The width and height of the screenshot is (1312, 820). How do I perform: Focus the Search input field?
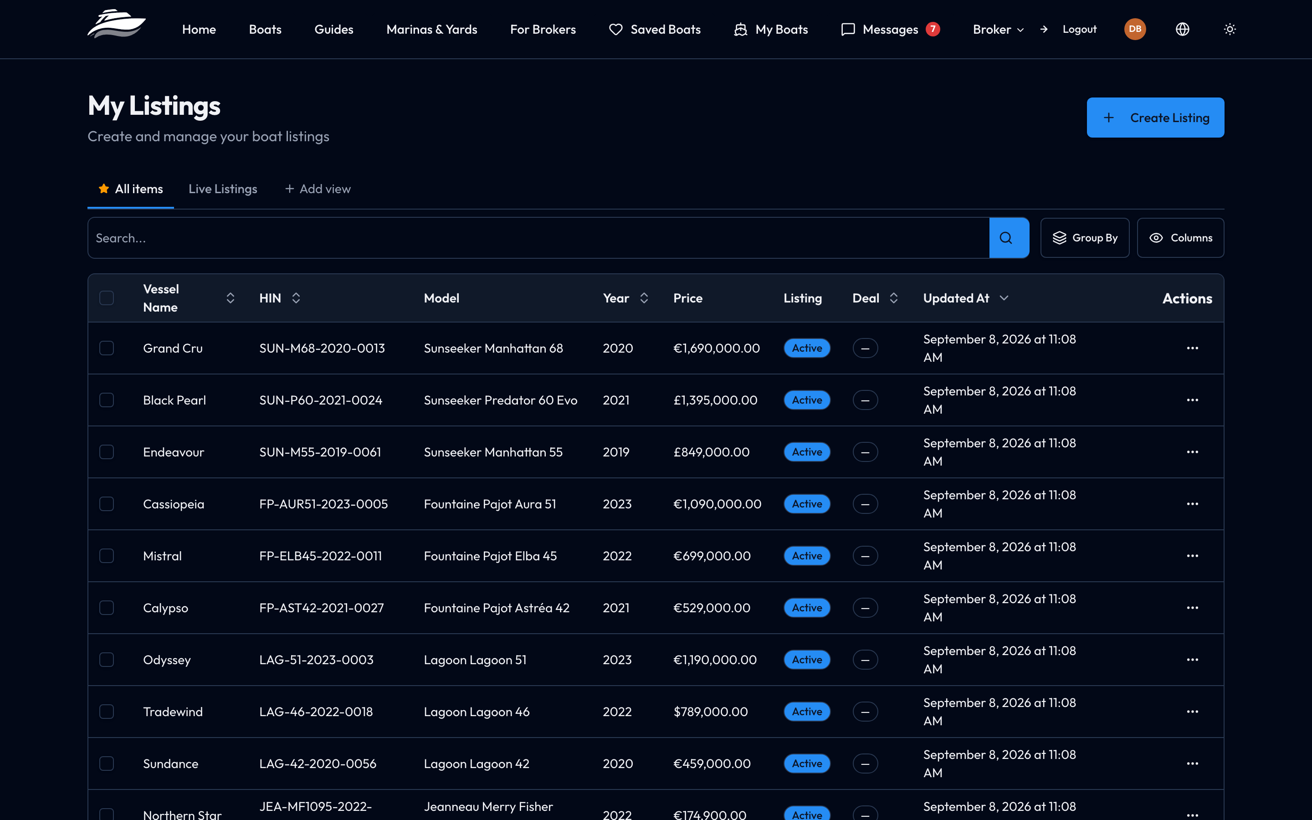tap(538, 238)
